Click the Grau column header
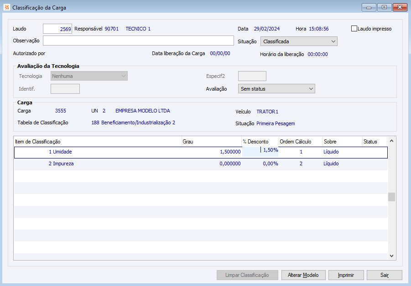 pyautogui.click(x=212, y=142)
